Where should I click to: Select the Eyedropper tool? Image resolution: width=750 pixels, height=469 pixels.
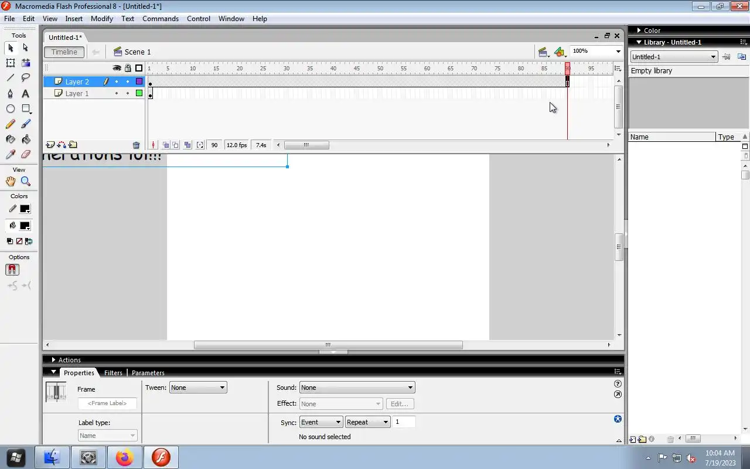pyautogui.click(x=11, y=155)
